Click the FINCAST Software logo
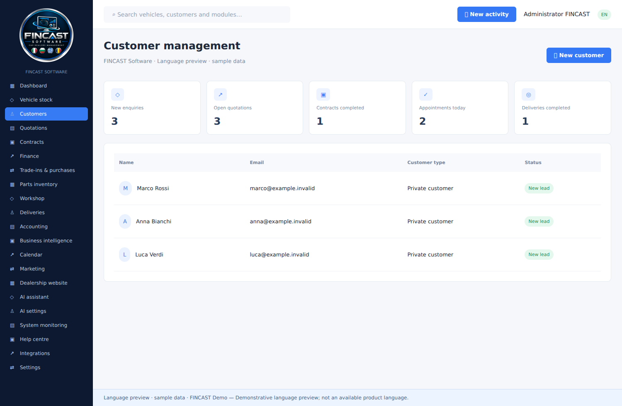 (46, 35)
